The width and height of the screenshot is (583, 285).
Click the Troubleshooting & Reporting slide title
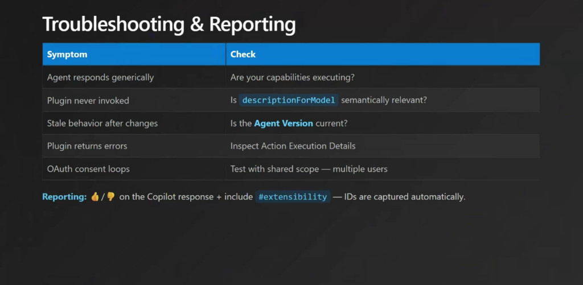pyautogui.click(x=169, y=24)
